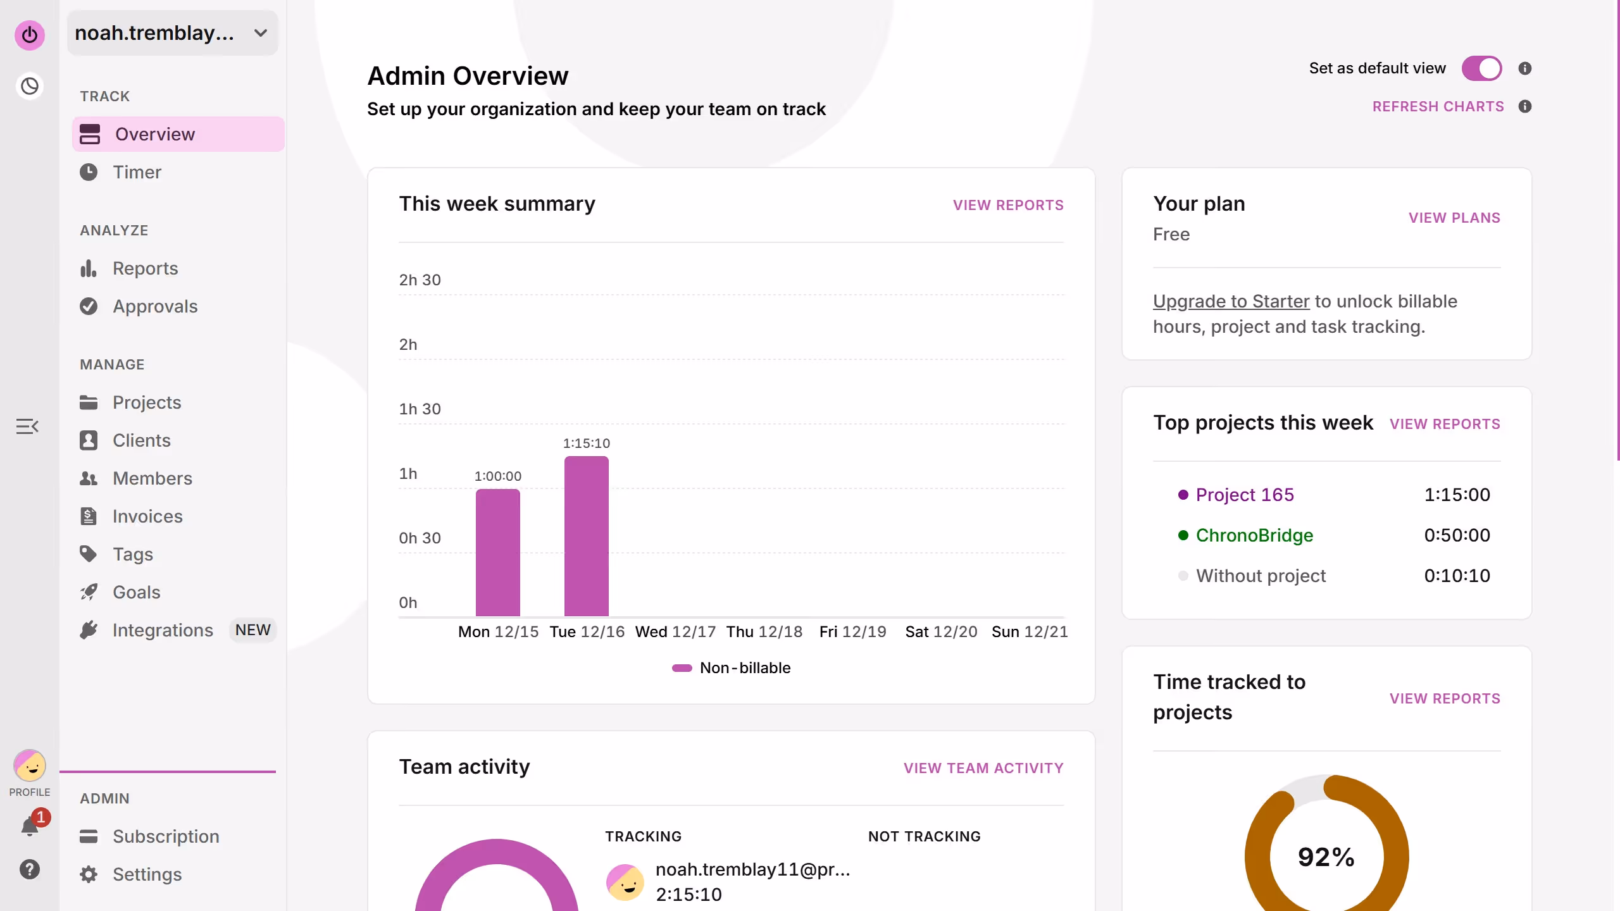Click the Team activity donut chart
Image resolution: width=1620 pixels, height=911 pixels.
coord(497,875)
